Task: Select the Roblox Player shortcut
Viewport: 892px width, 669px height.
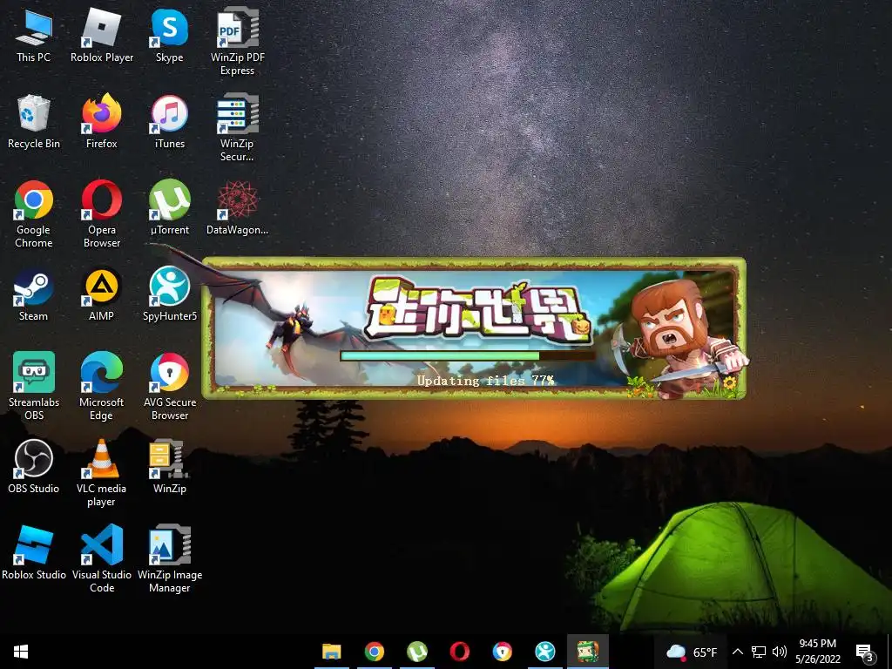Action: [x=102, y=36]
